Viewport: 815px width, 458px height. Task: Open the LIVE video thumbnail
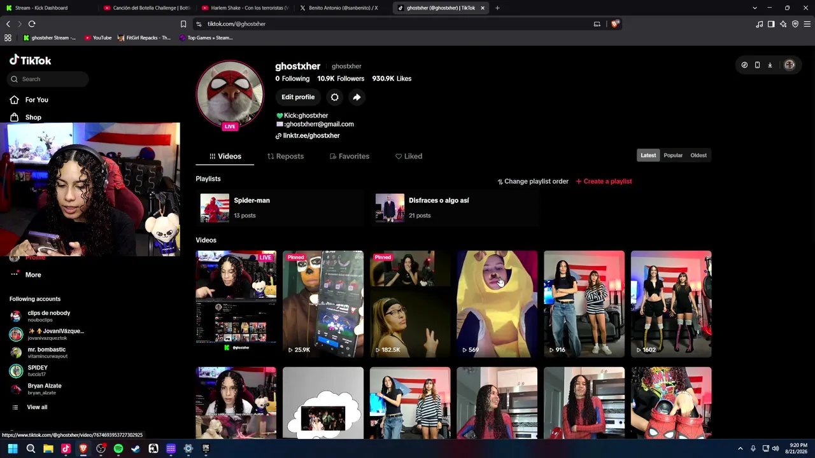(236, 303)
